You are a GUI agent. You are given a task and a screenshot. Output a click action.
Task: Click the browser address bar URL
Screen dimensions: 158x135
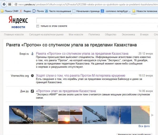[88, 4]
